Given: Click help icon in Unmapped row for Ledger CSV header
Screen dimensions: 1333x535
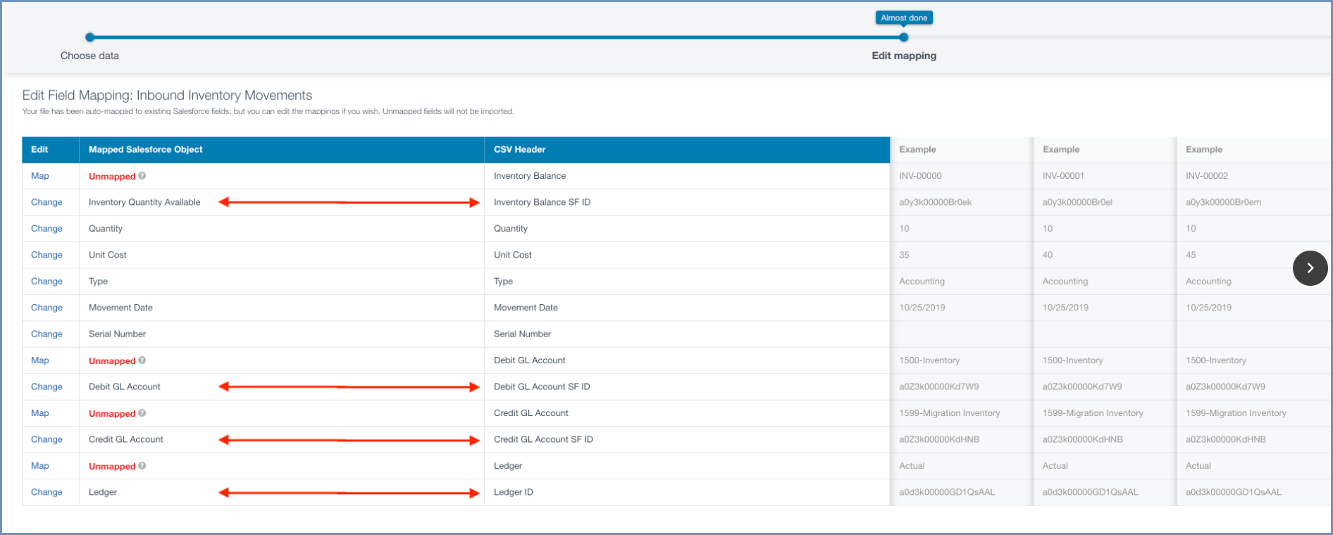Looking at the screenshot, I should [x=142, y=466].
